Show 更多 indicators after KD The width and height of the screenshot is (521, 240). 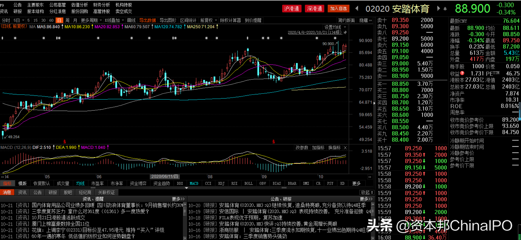click(356, 183)
